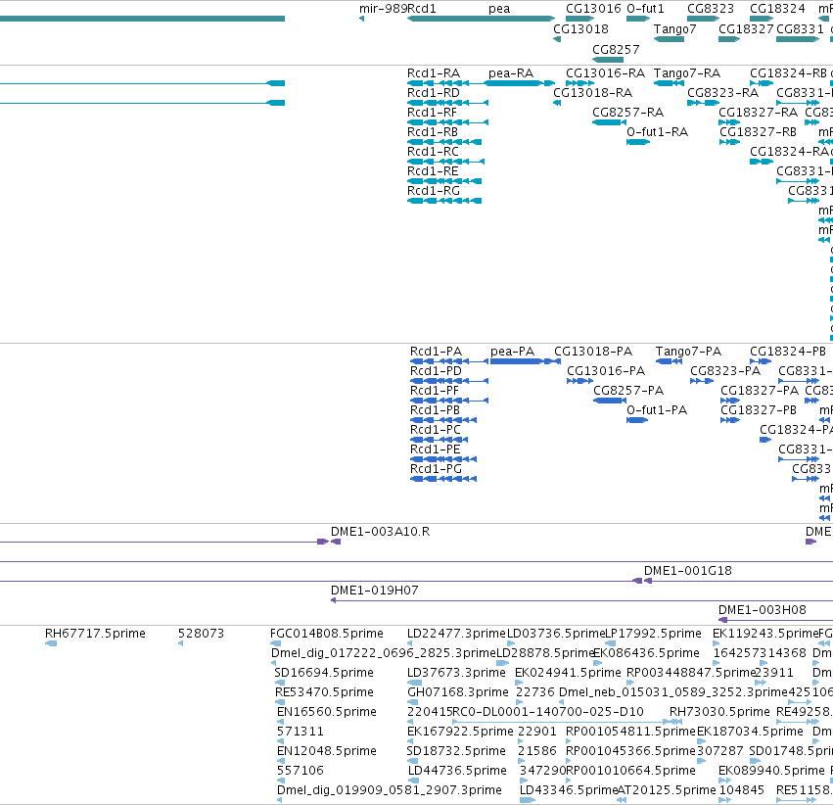Click transcript label Rcd1-RD
This screenshot has height=805, width=833.
coord(434,93)
